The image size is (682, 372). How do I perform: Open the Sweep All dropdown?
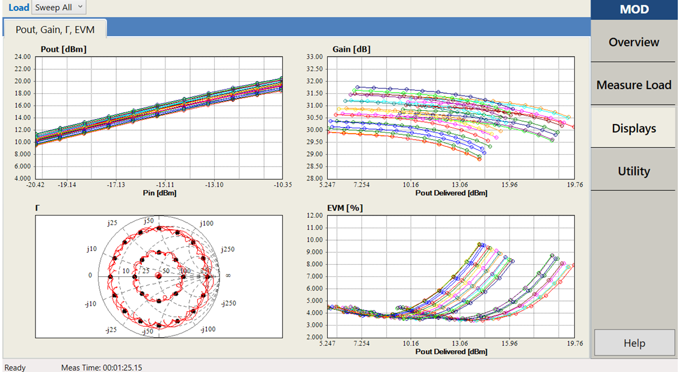tap(59, 7)
